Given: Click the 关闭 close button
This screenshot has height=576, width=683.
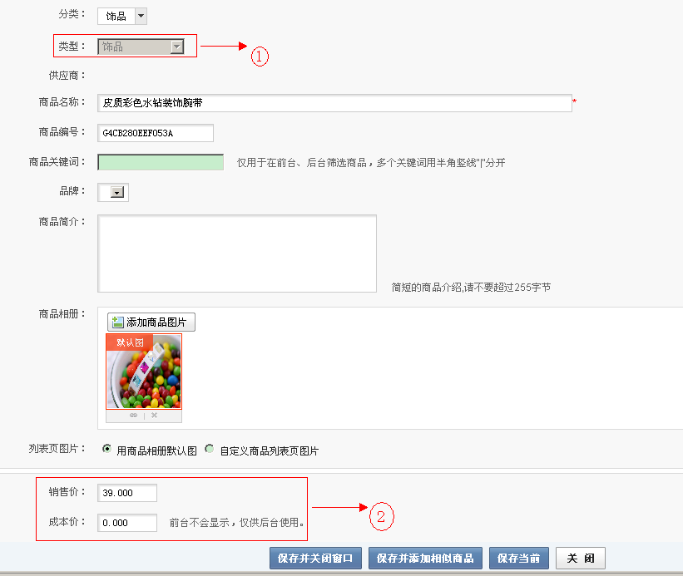Looking at the screenshot, I should [x=581, y=558].
